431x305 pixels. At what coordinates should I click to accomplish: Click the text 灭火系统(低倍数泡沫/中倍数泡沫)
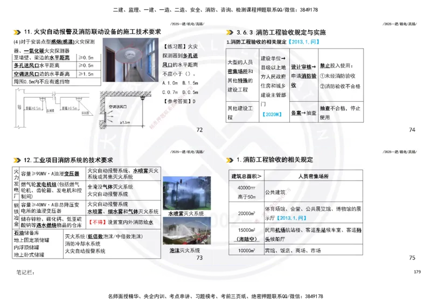[103, 236]
